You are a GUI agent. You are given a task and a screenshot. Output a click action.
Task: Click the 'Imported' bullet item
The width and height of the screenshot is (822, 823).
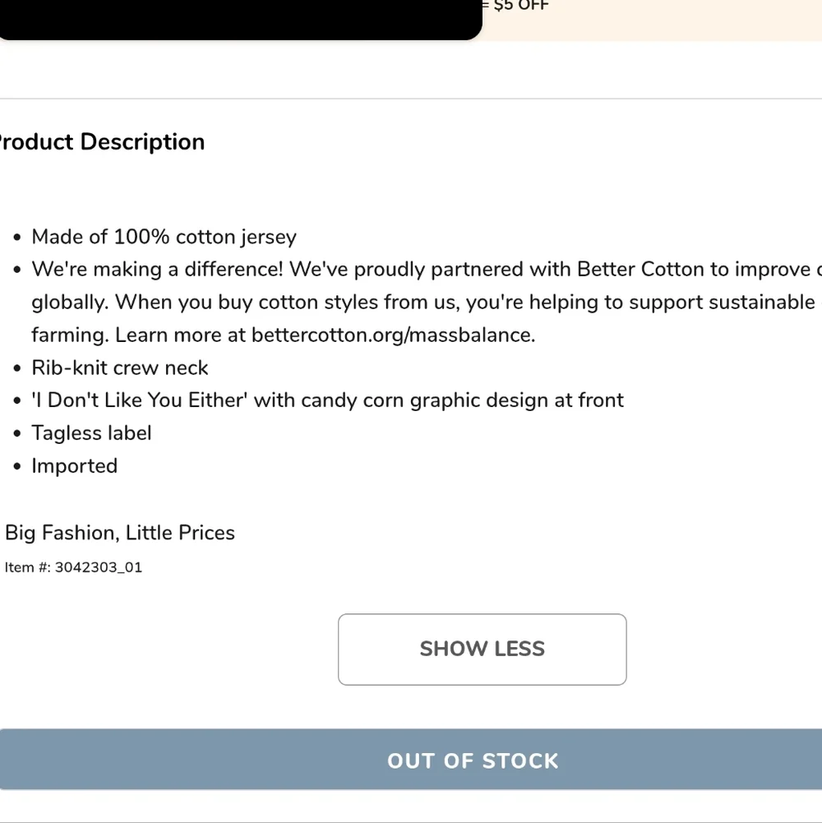(75, 466)
